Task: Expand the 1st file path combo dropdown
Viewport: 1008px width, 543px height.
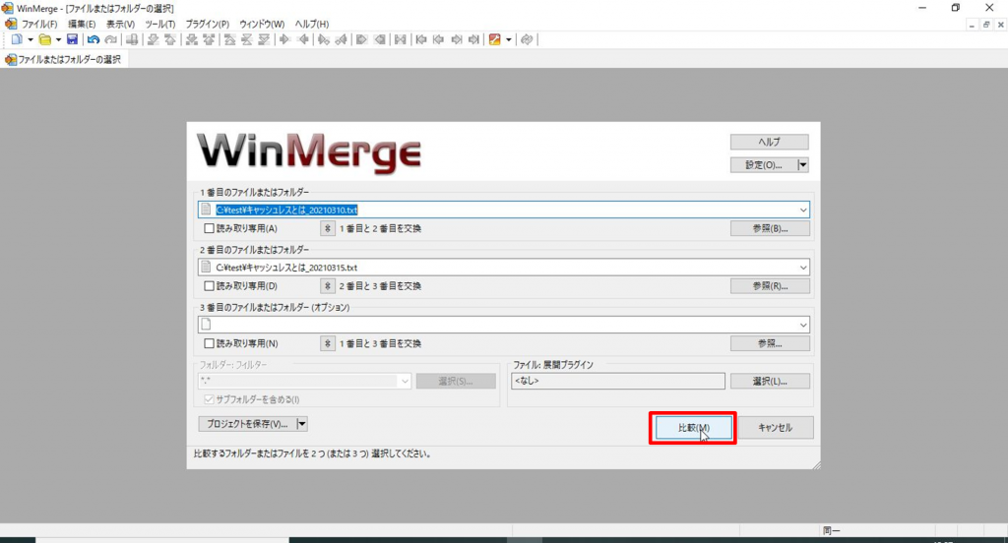Action: [x=803, y=211]
